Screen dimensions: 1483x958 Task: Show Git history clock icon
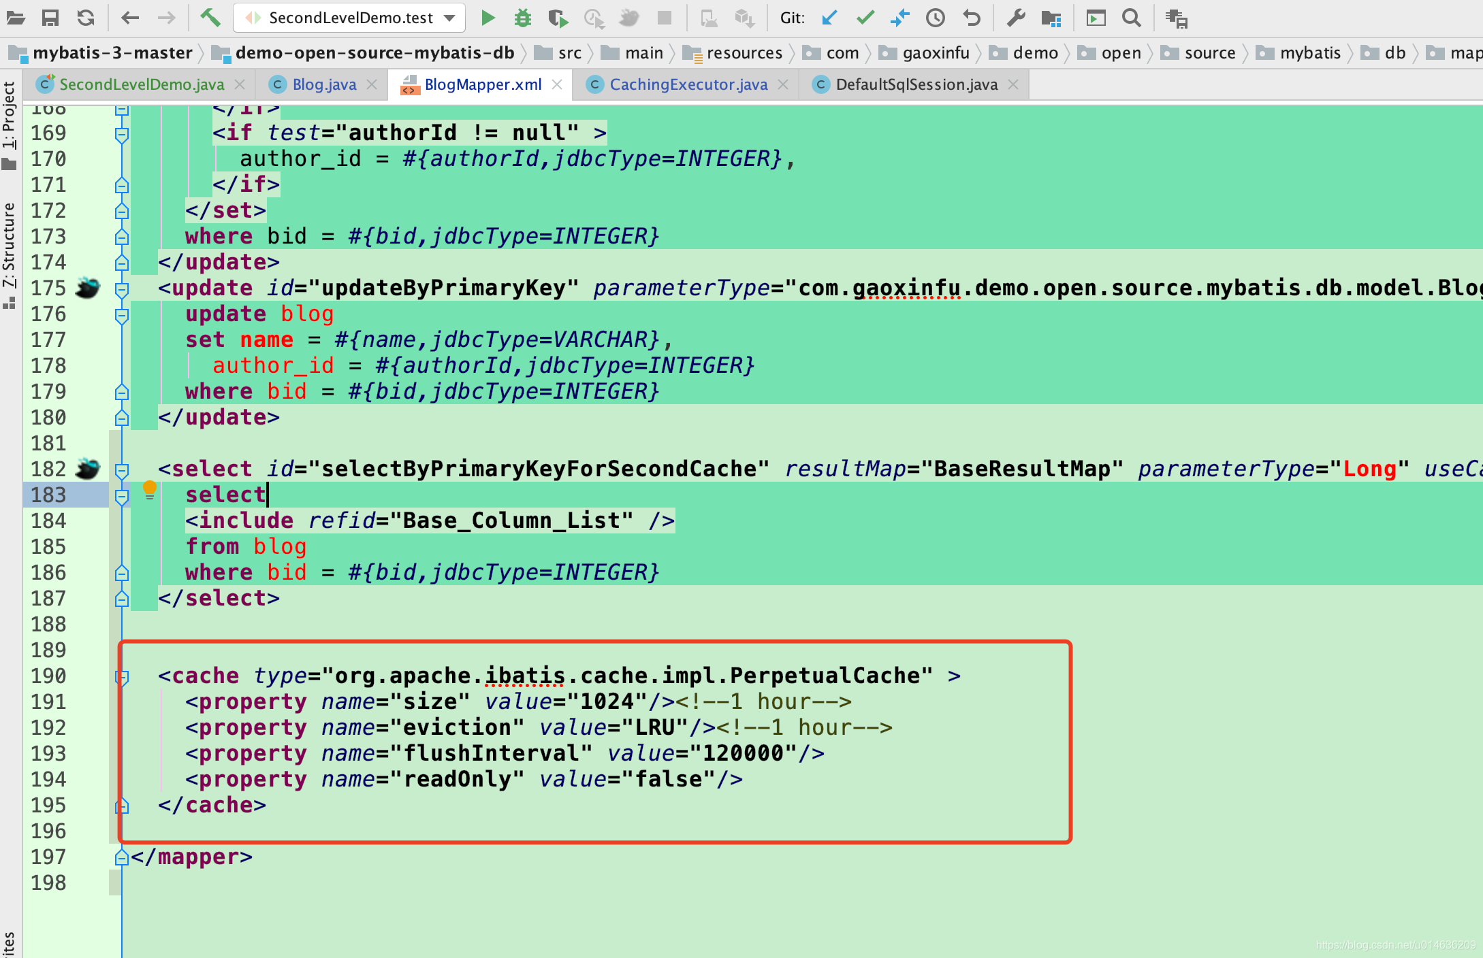click(x=936, y=18)
